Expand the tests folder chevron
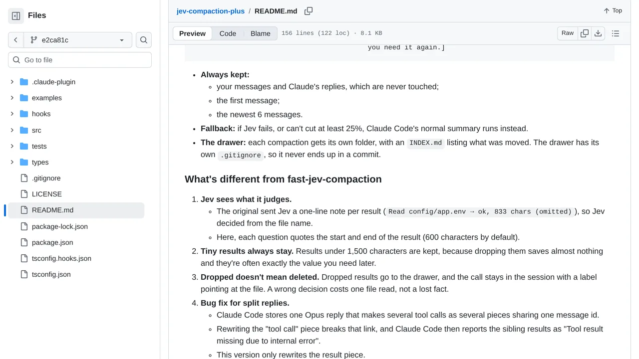The width and height of the screenshot is (639, 359). coord(12,146)
